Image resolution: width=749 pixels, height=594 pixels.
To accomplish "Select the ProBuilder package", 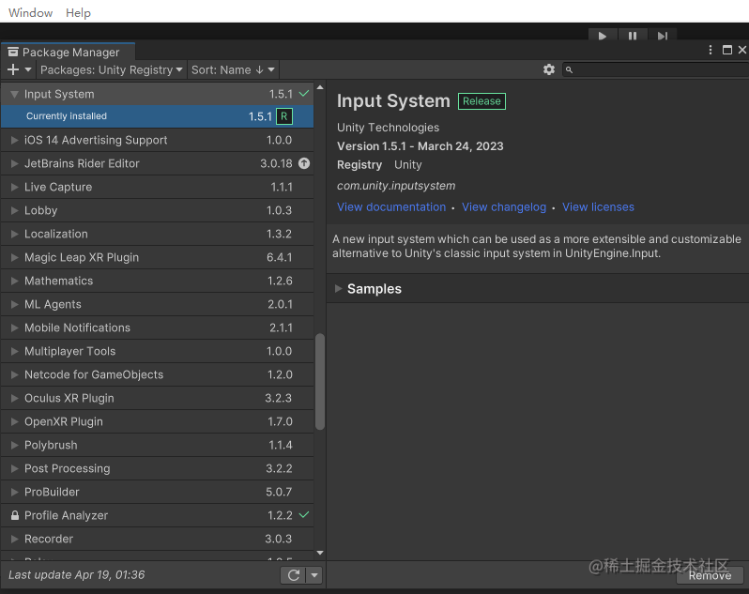I will click(x=157, y=492).
